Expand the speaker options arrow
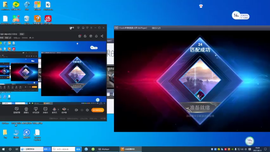Screen dimensions: 270x152 [68, 109]
